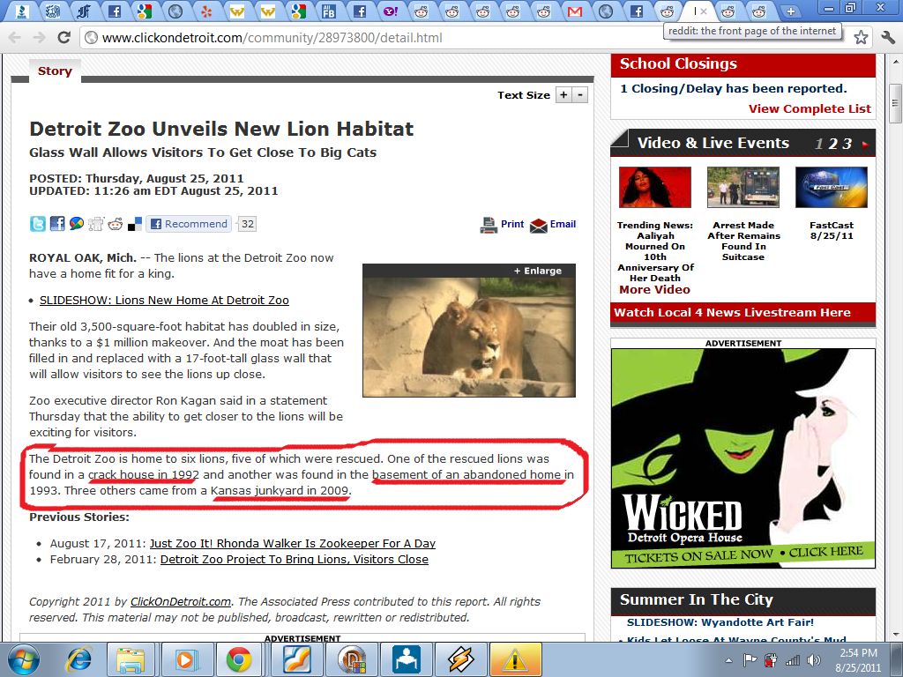
Task: Click the scrollbar up arrow
Action: tap(895, 61)
